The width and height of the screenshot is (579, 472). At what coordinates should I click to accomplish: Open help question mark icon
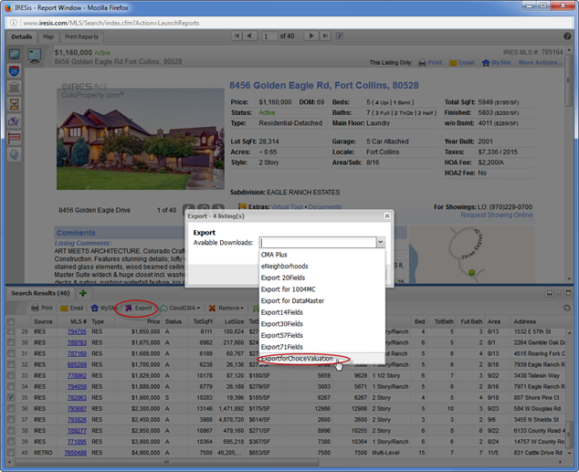click(567, 37)
